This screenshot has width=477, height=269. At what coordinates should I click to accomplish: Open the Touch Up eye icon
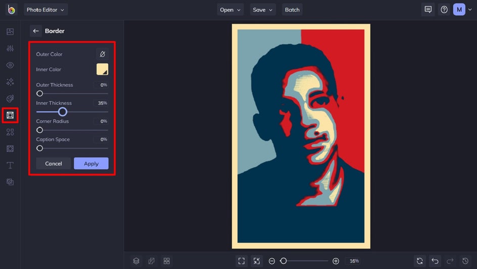click(10, 65)
